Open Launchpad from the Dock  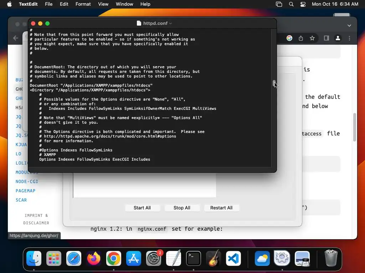[54, 258]
